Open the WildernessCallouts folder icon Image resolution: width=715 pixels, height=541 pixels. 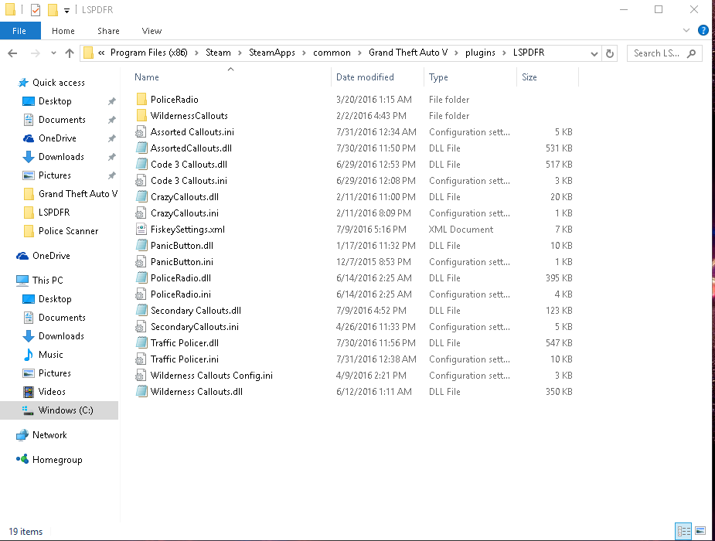click(141, 115)
